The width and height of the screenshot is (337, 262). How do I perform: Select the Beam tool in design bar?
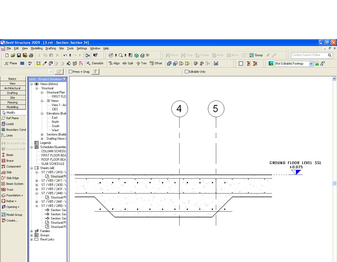tap(9, 155)
